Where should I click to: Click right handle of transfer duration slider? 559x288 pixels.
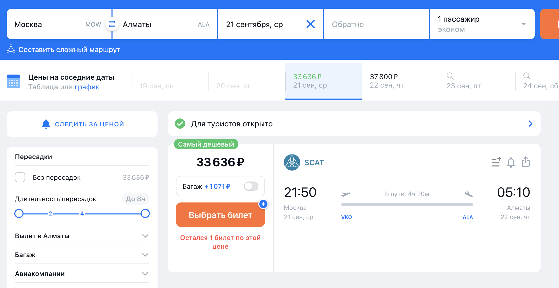pyautogui.click(x=145, y=213)
